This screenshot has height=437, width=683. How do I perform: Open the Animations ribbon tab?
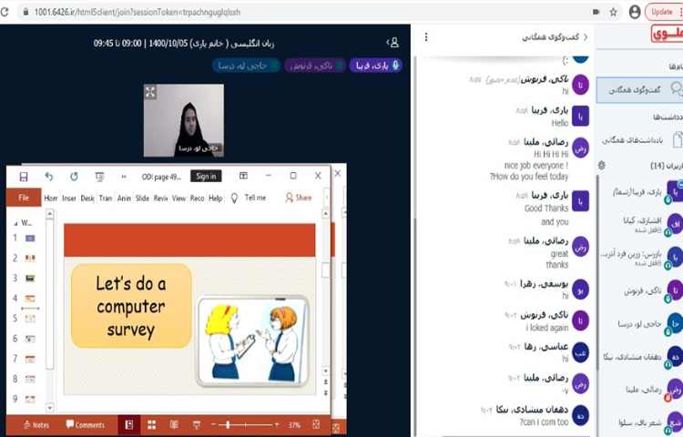[x=124, y=198]
